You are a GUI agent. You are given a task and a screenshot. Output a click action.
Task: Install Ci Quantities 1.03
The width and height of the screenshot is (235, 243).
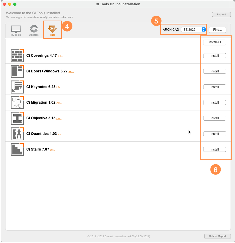point(214,134)
